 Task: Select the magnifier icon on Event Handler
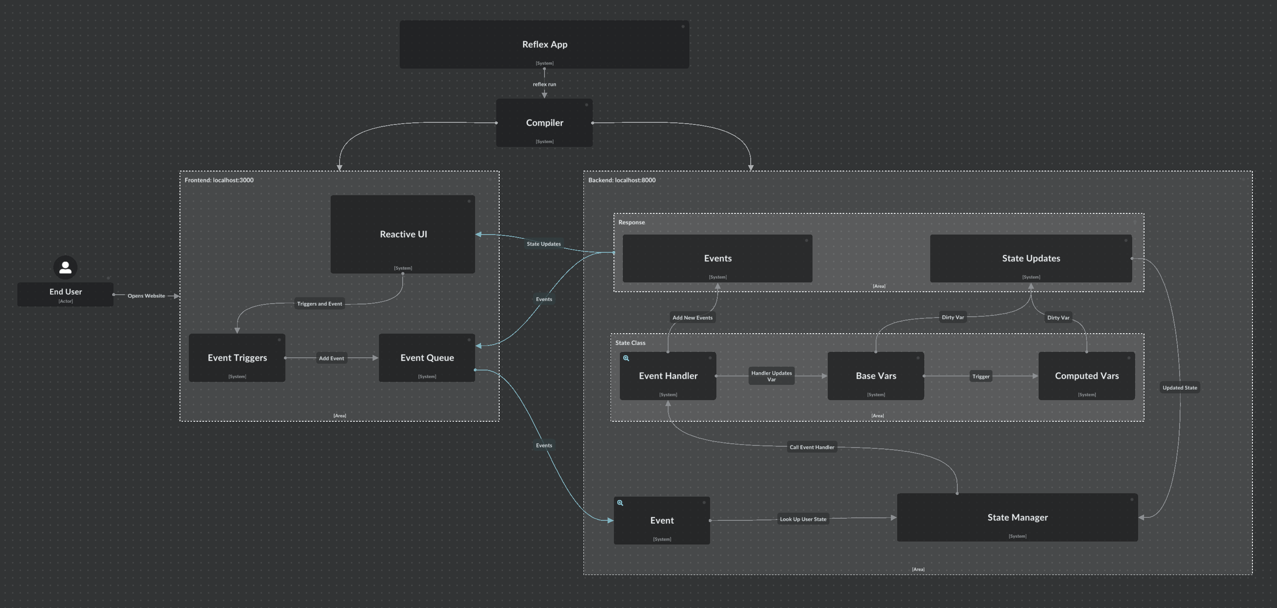[x=626, y=358]
